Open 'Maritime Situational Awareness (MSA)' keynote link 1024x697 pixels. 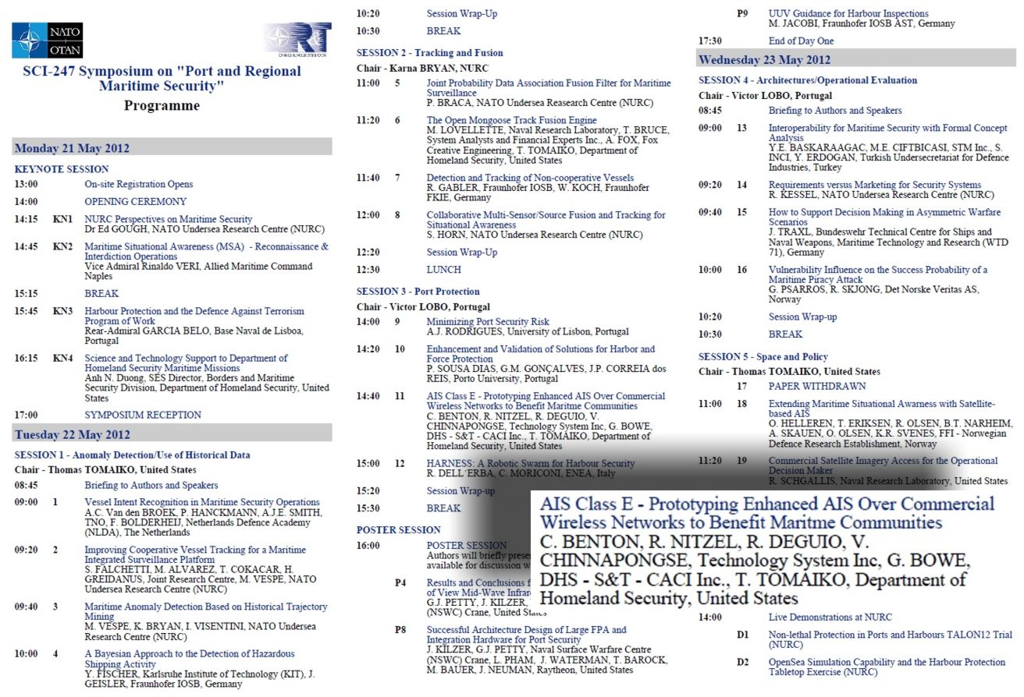click(206, 252)
